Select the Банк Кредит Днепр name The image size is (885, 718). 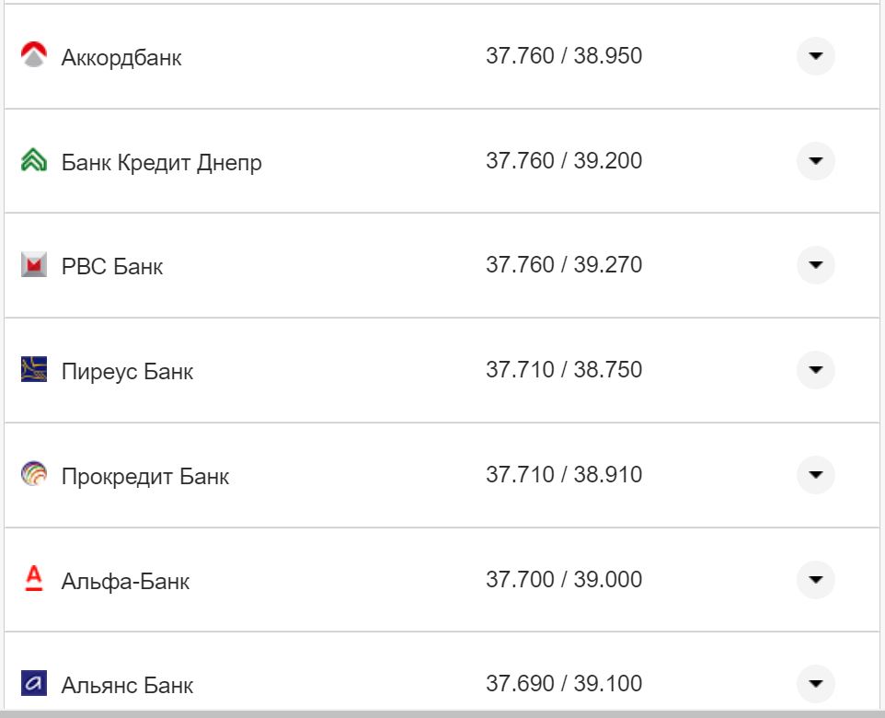[x=162, y=163]
